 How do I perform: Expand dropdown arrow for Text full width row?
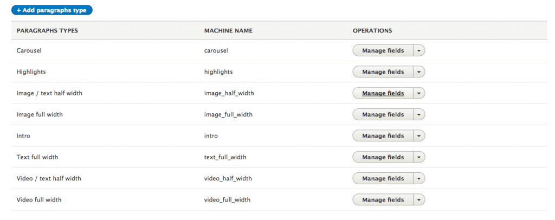[x=419, y=157]
